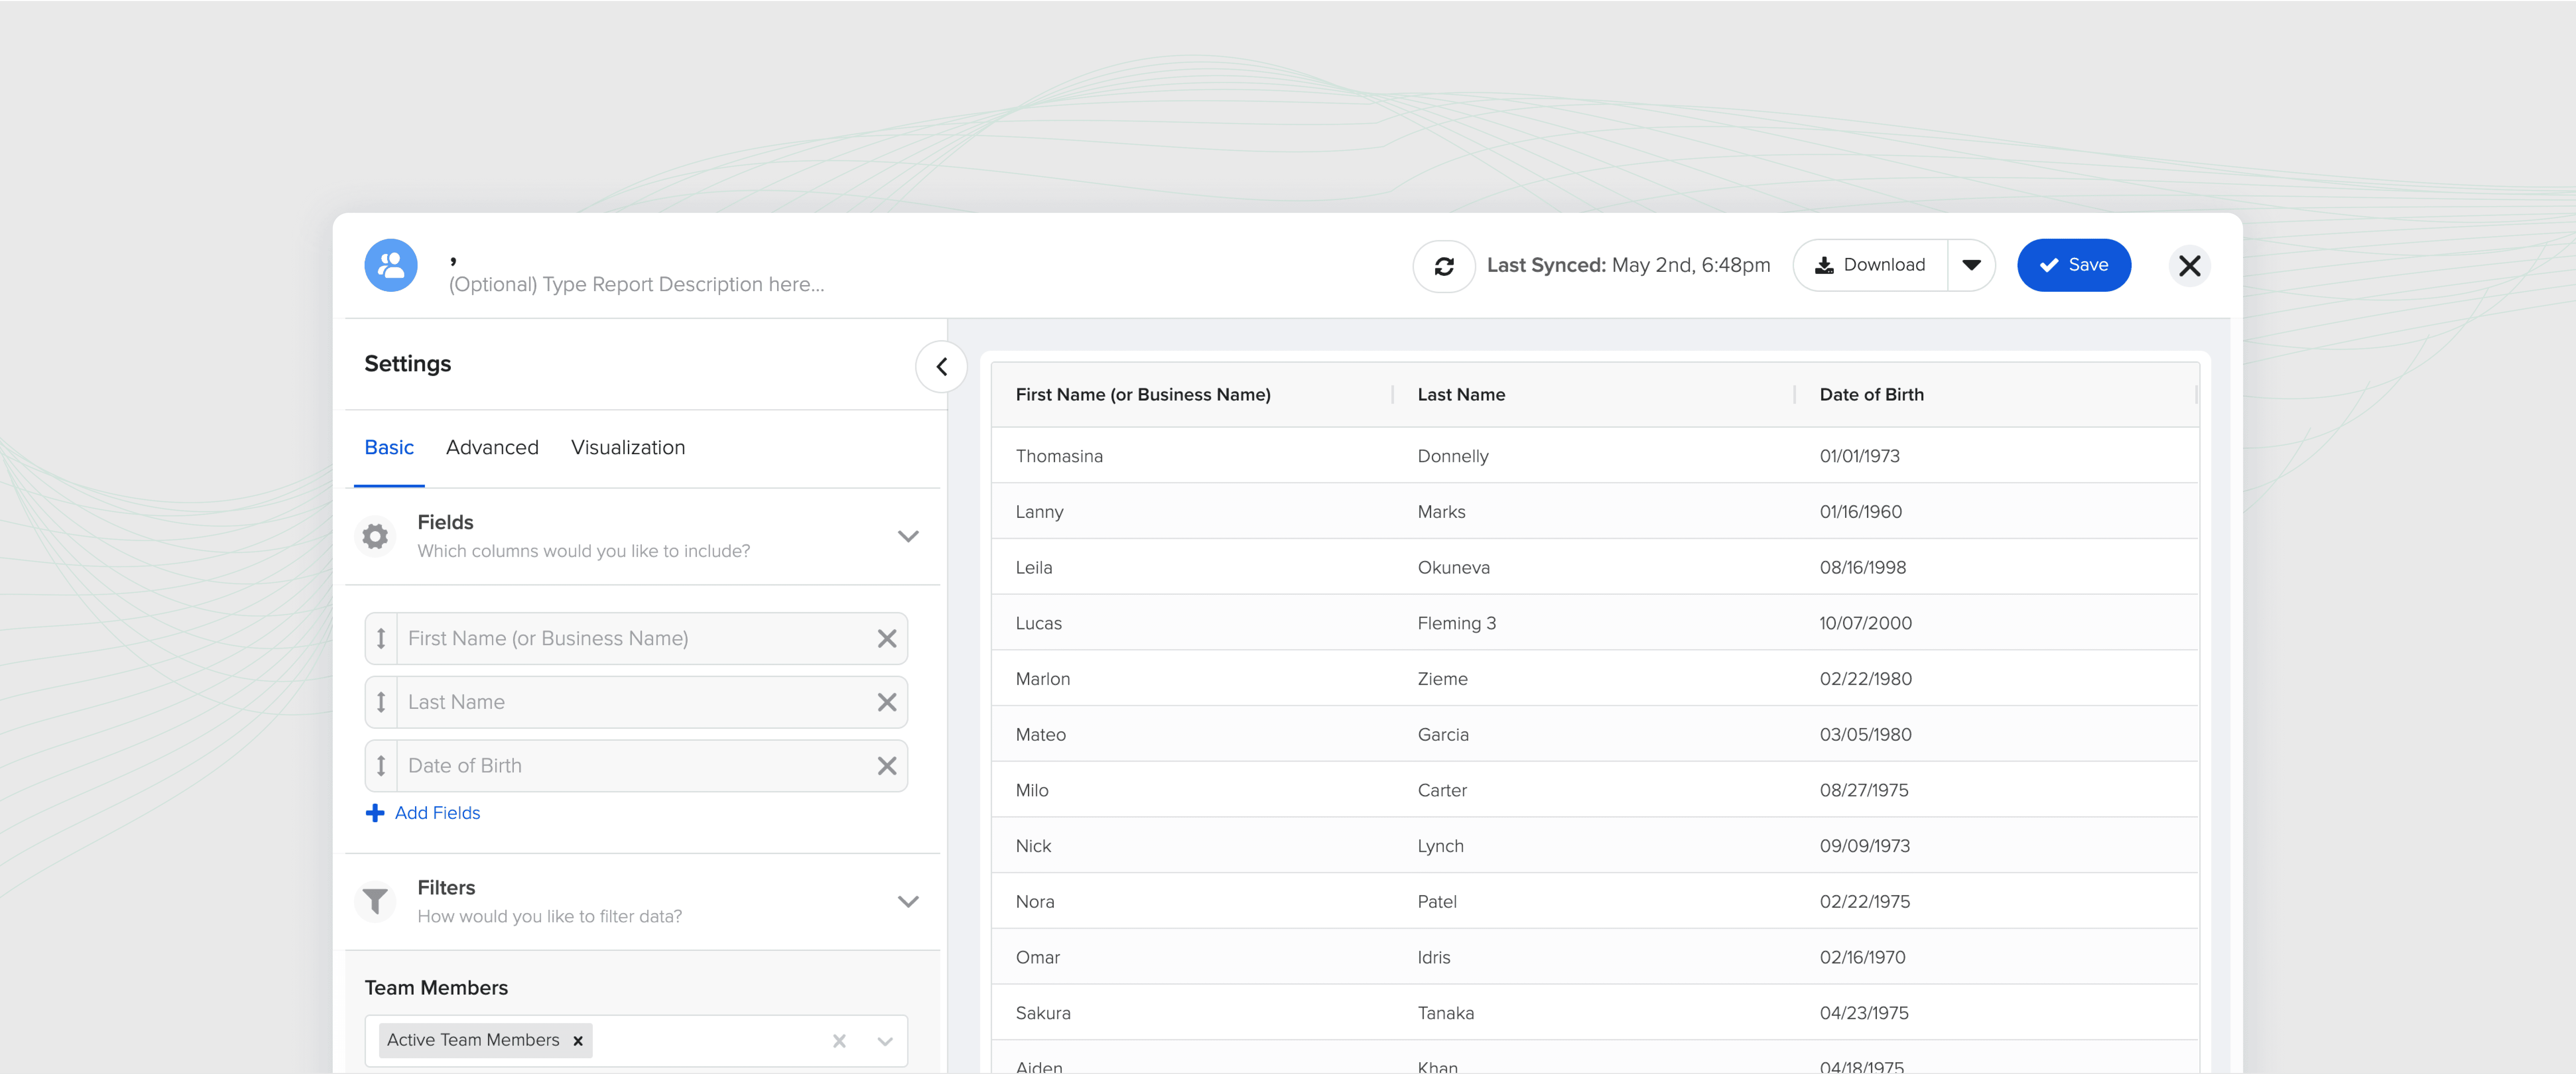Open the Download options dropdown arrow
Screen dimensions: 2576x1074
[1971, 265]
